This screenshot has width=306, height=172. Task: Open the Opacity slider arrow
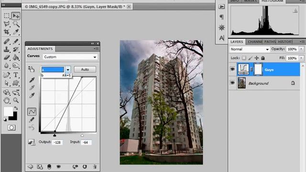(x=301, y=49)
